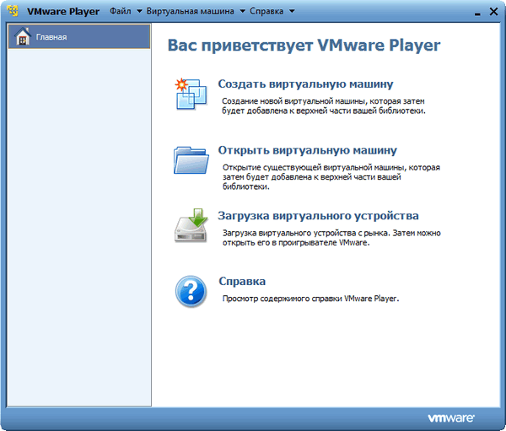Click the description 'Загрузка виртуального устройства с рынка'
Viewport: 506px width, 431px height.
click(331, 238)
